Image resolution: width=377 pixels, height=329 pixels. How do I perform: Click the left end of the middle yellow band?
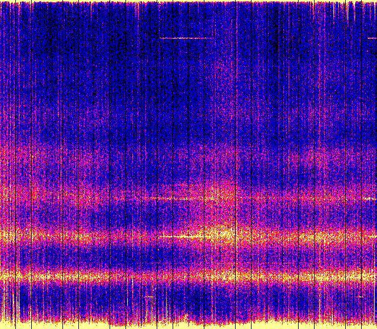click(x=5, y=236)
